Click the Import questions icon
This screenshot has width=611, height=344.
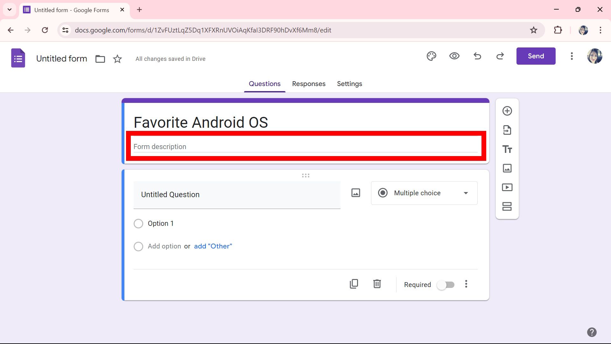(x=507, y=130)
